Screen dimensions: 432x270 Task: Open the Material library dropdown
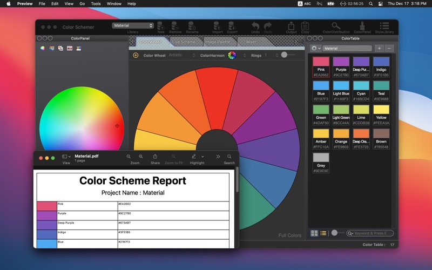133,25
